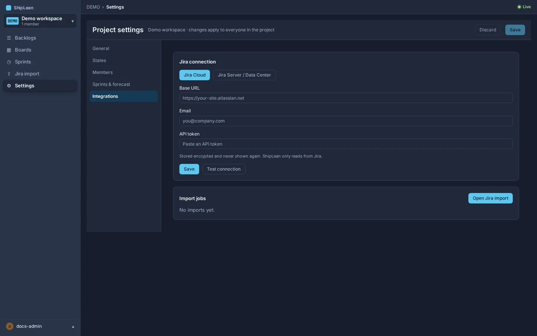
Task: Select the Integrations settings tab
Action: 123,96
